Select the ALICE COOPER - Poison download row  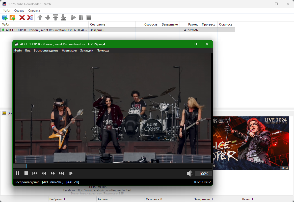pos(118,30)
